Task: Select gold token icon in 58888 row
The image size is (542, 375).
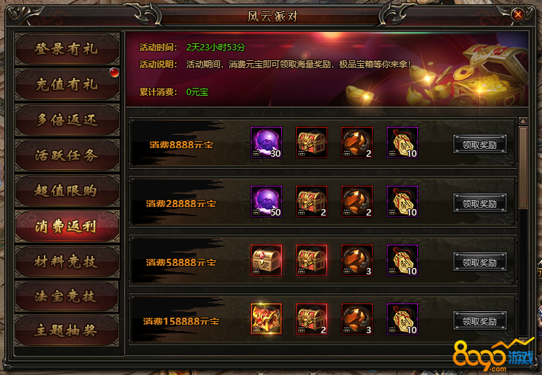Action: (402, 260)
